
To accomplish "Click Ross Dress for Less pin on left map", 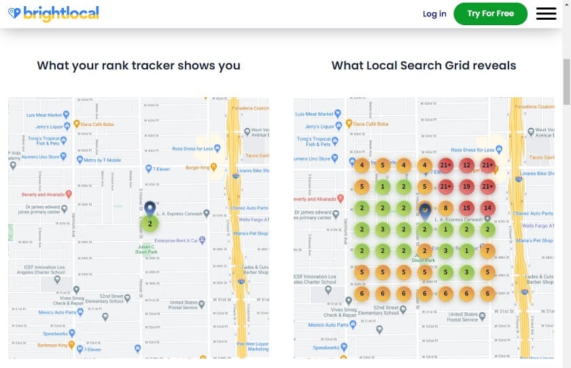I will point(218,148).
